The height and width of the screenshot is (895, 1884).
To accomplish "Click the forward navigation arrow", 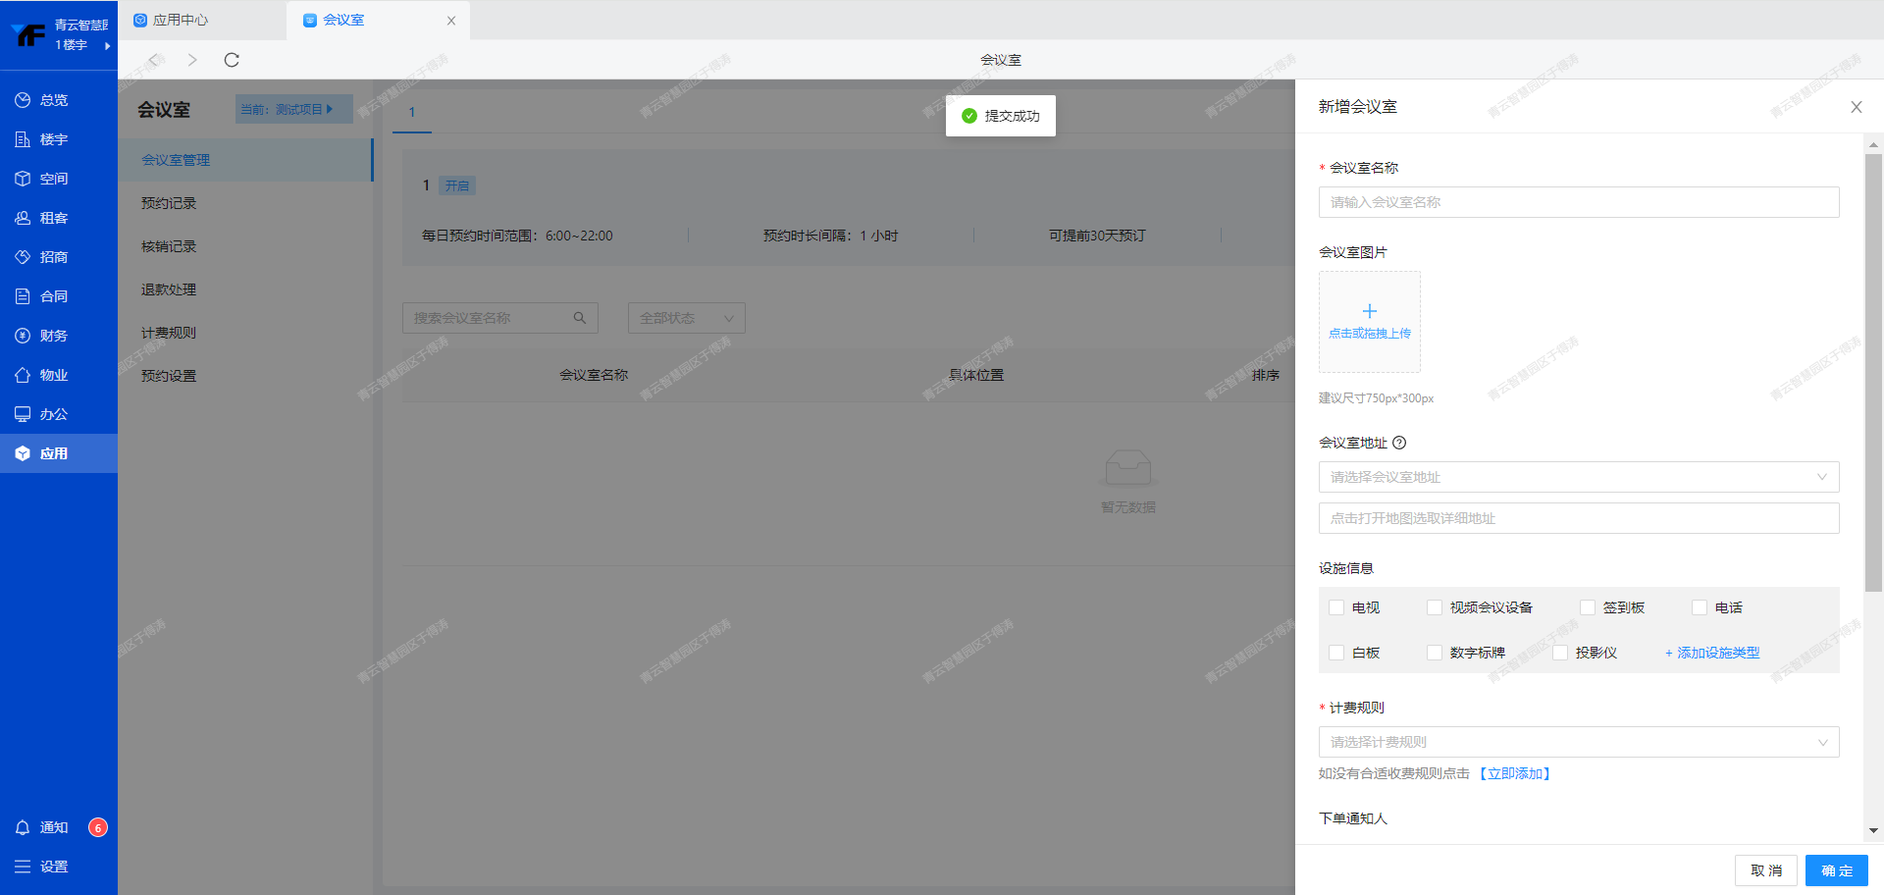I will pos(192,60).
